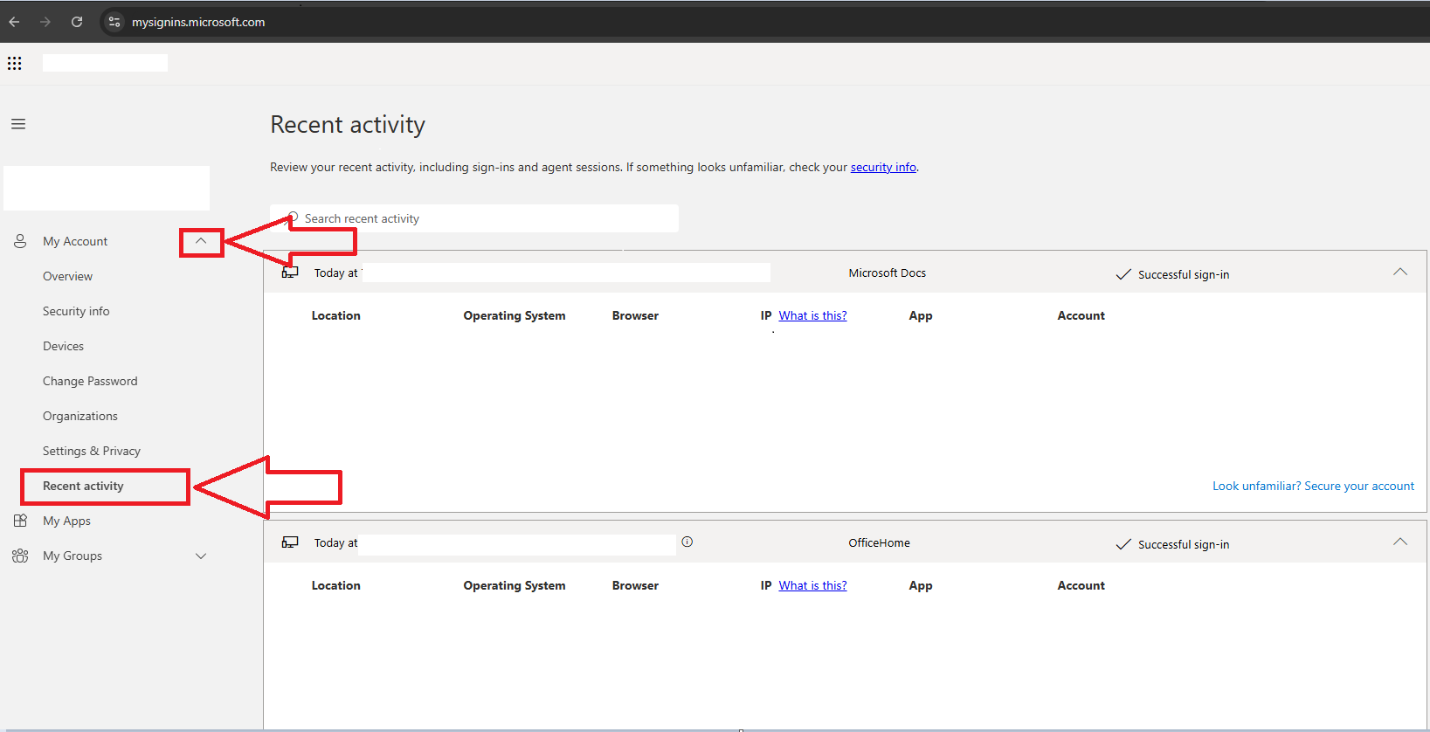
Task: Collapse the OfficeHome sign-in entry
Action: click(1400, 542)
